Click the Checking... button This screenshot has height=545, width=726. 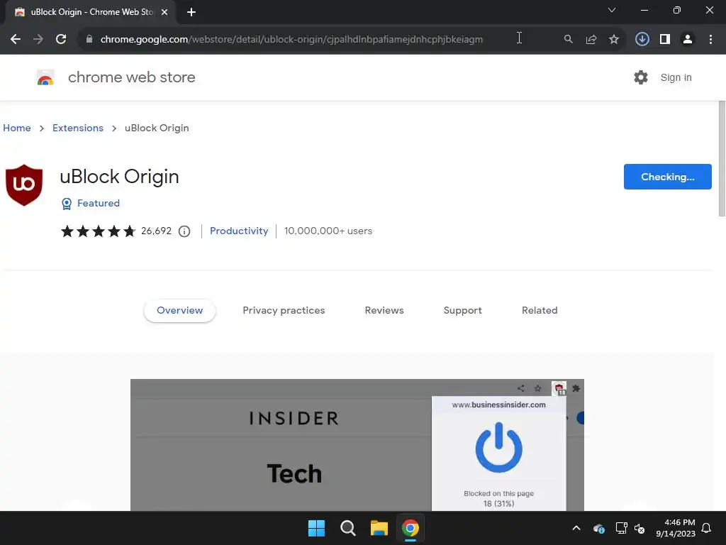click(x=667, y=177)
